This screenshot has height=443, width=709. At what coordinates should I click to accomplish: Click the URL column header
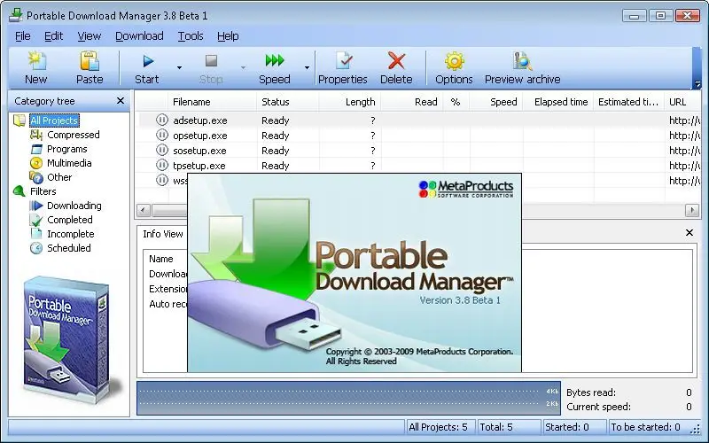point(682,102)
